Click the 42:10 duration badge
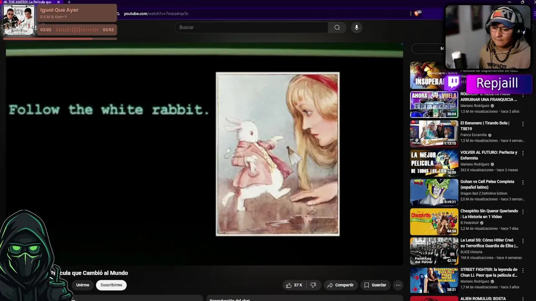Viewport: 536px width, 301px height. [x=451, y=260]
